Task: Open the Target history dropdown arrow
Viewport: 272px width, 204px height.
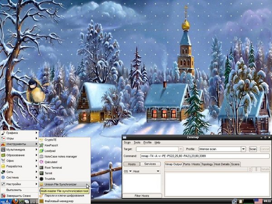Action: coord(181,149)
